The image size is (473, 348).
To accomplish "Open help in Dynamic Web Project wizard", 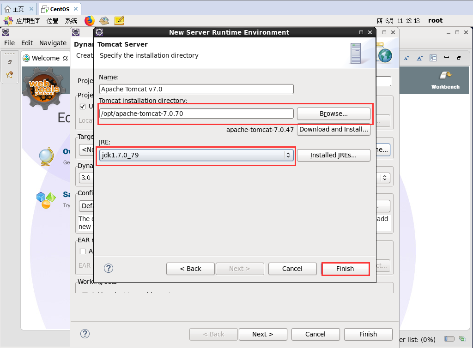I will (x=85, y=334).
